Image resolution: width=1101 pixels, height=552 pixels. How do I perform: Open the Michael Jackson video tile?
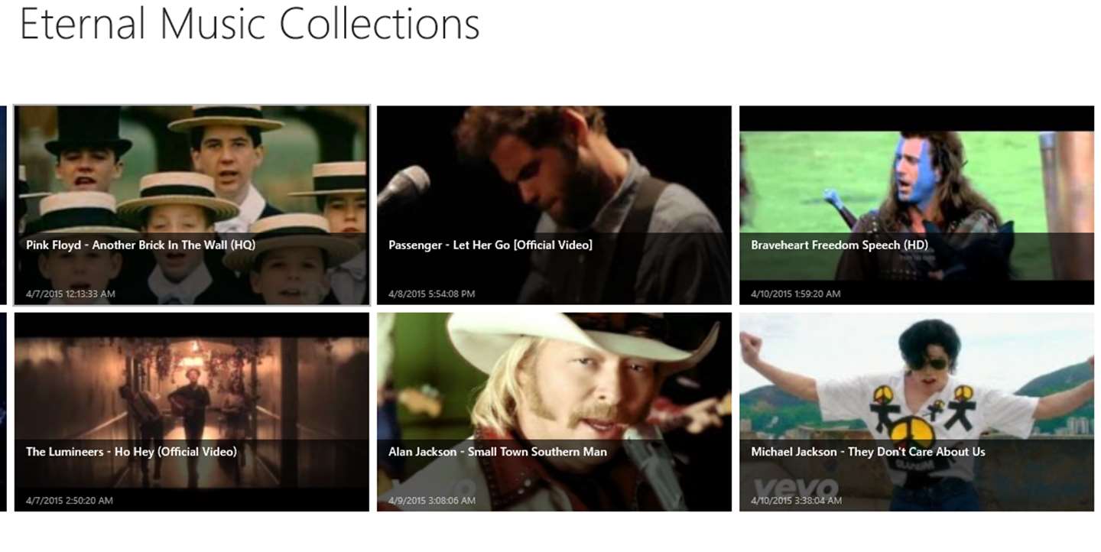(917, 412)
